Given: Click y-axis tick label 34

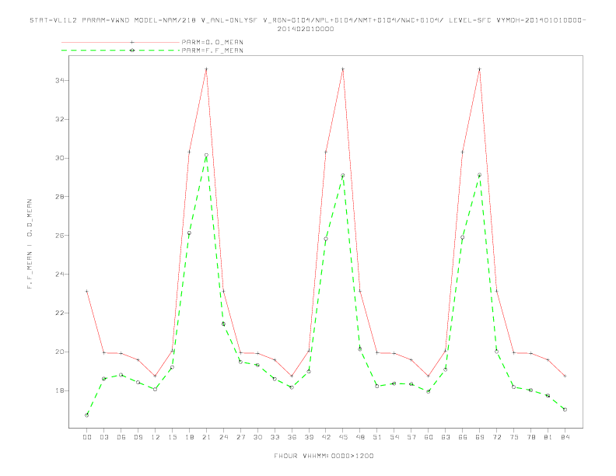Looking at the screenshot, I should pos(60,81).
